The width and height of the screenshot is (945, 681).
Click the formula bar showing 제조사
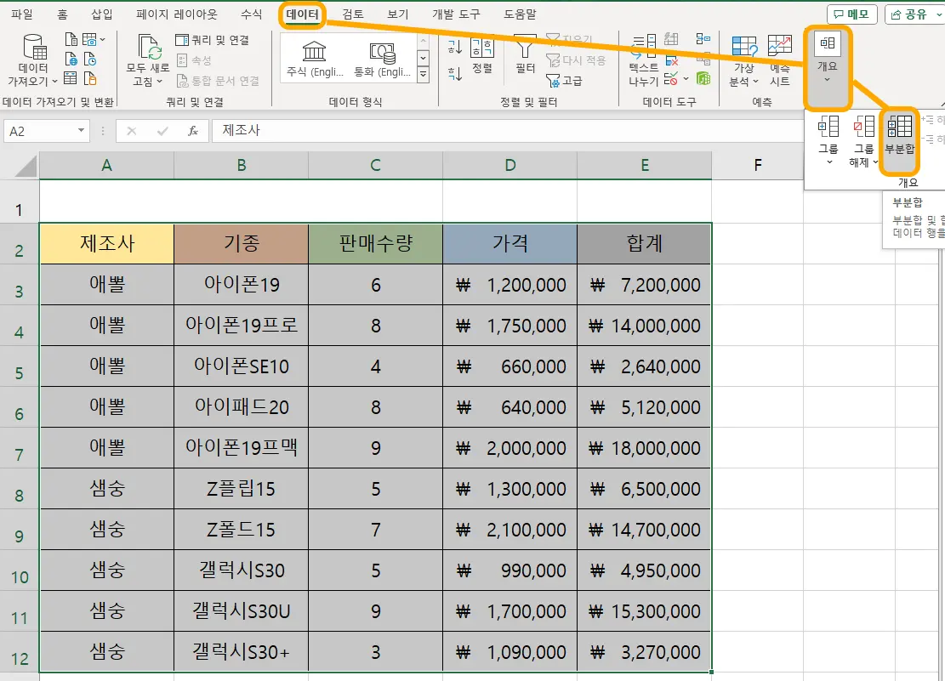click(508, 131)
